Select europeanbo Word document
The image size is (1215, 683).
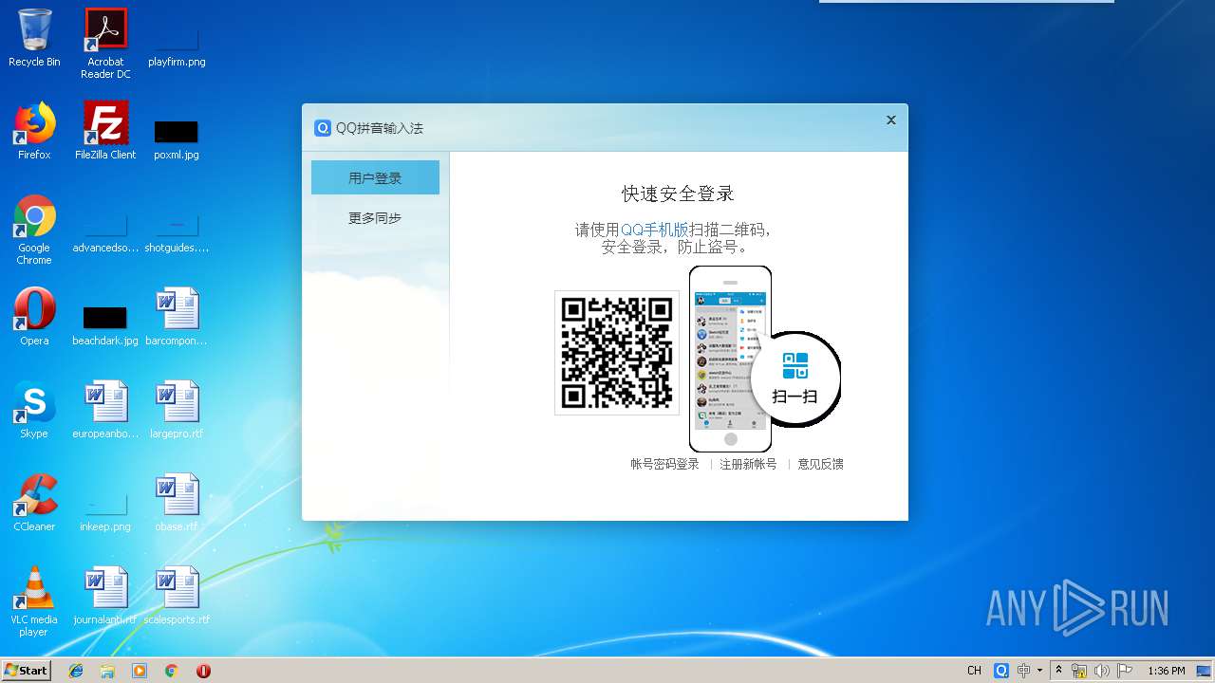tap(105, 410)
